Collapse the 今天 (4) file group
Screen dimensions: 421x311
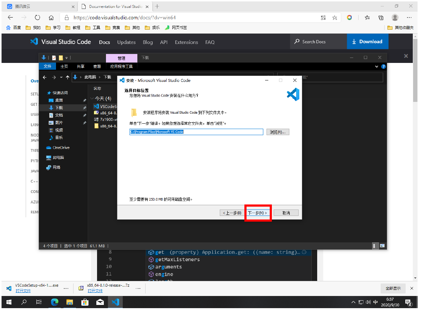point(92,99)
